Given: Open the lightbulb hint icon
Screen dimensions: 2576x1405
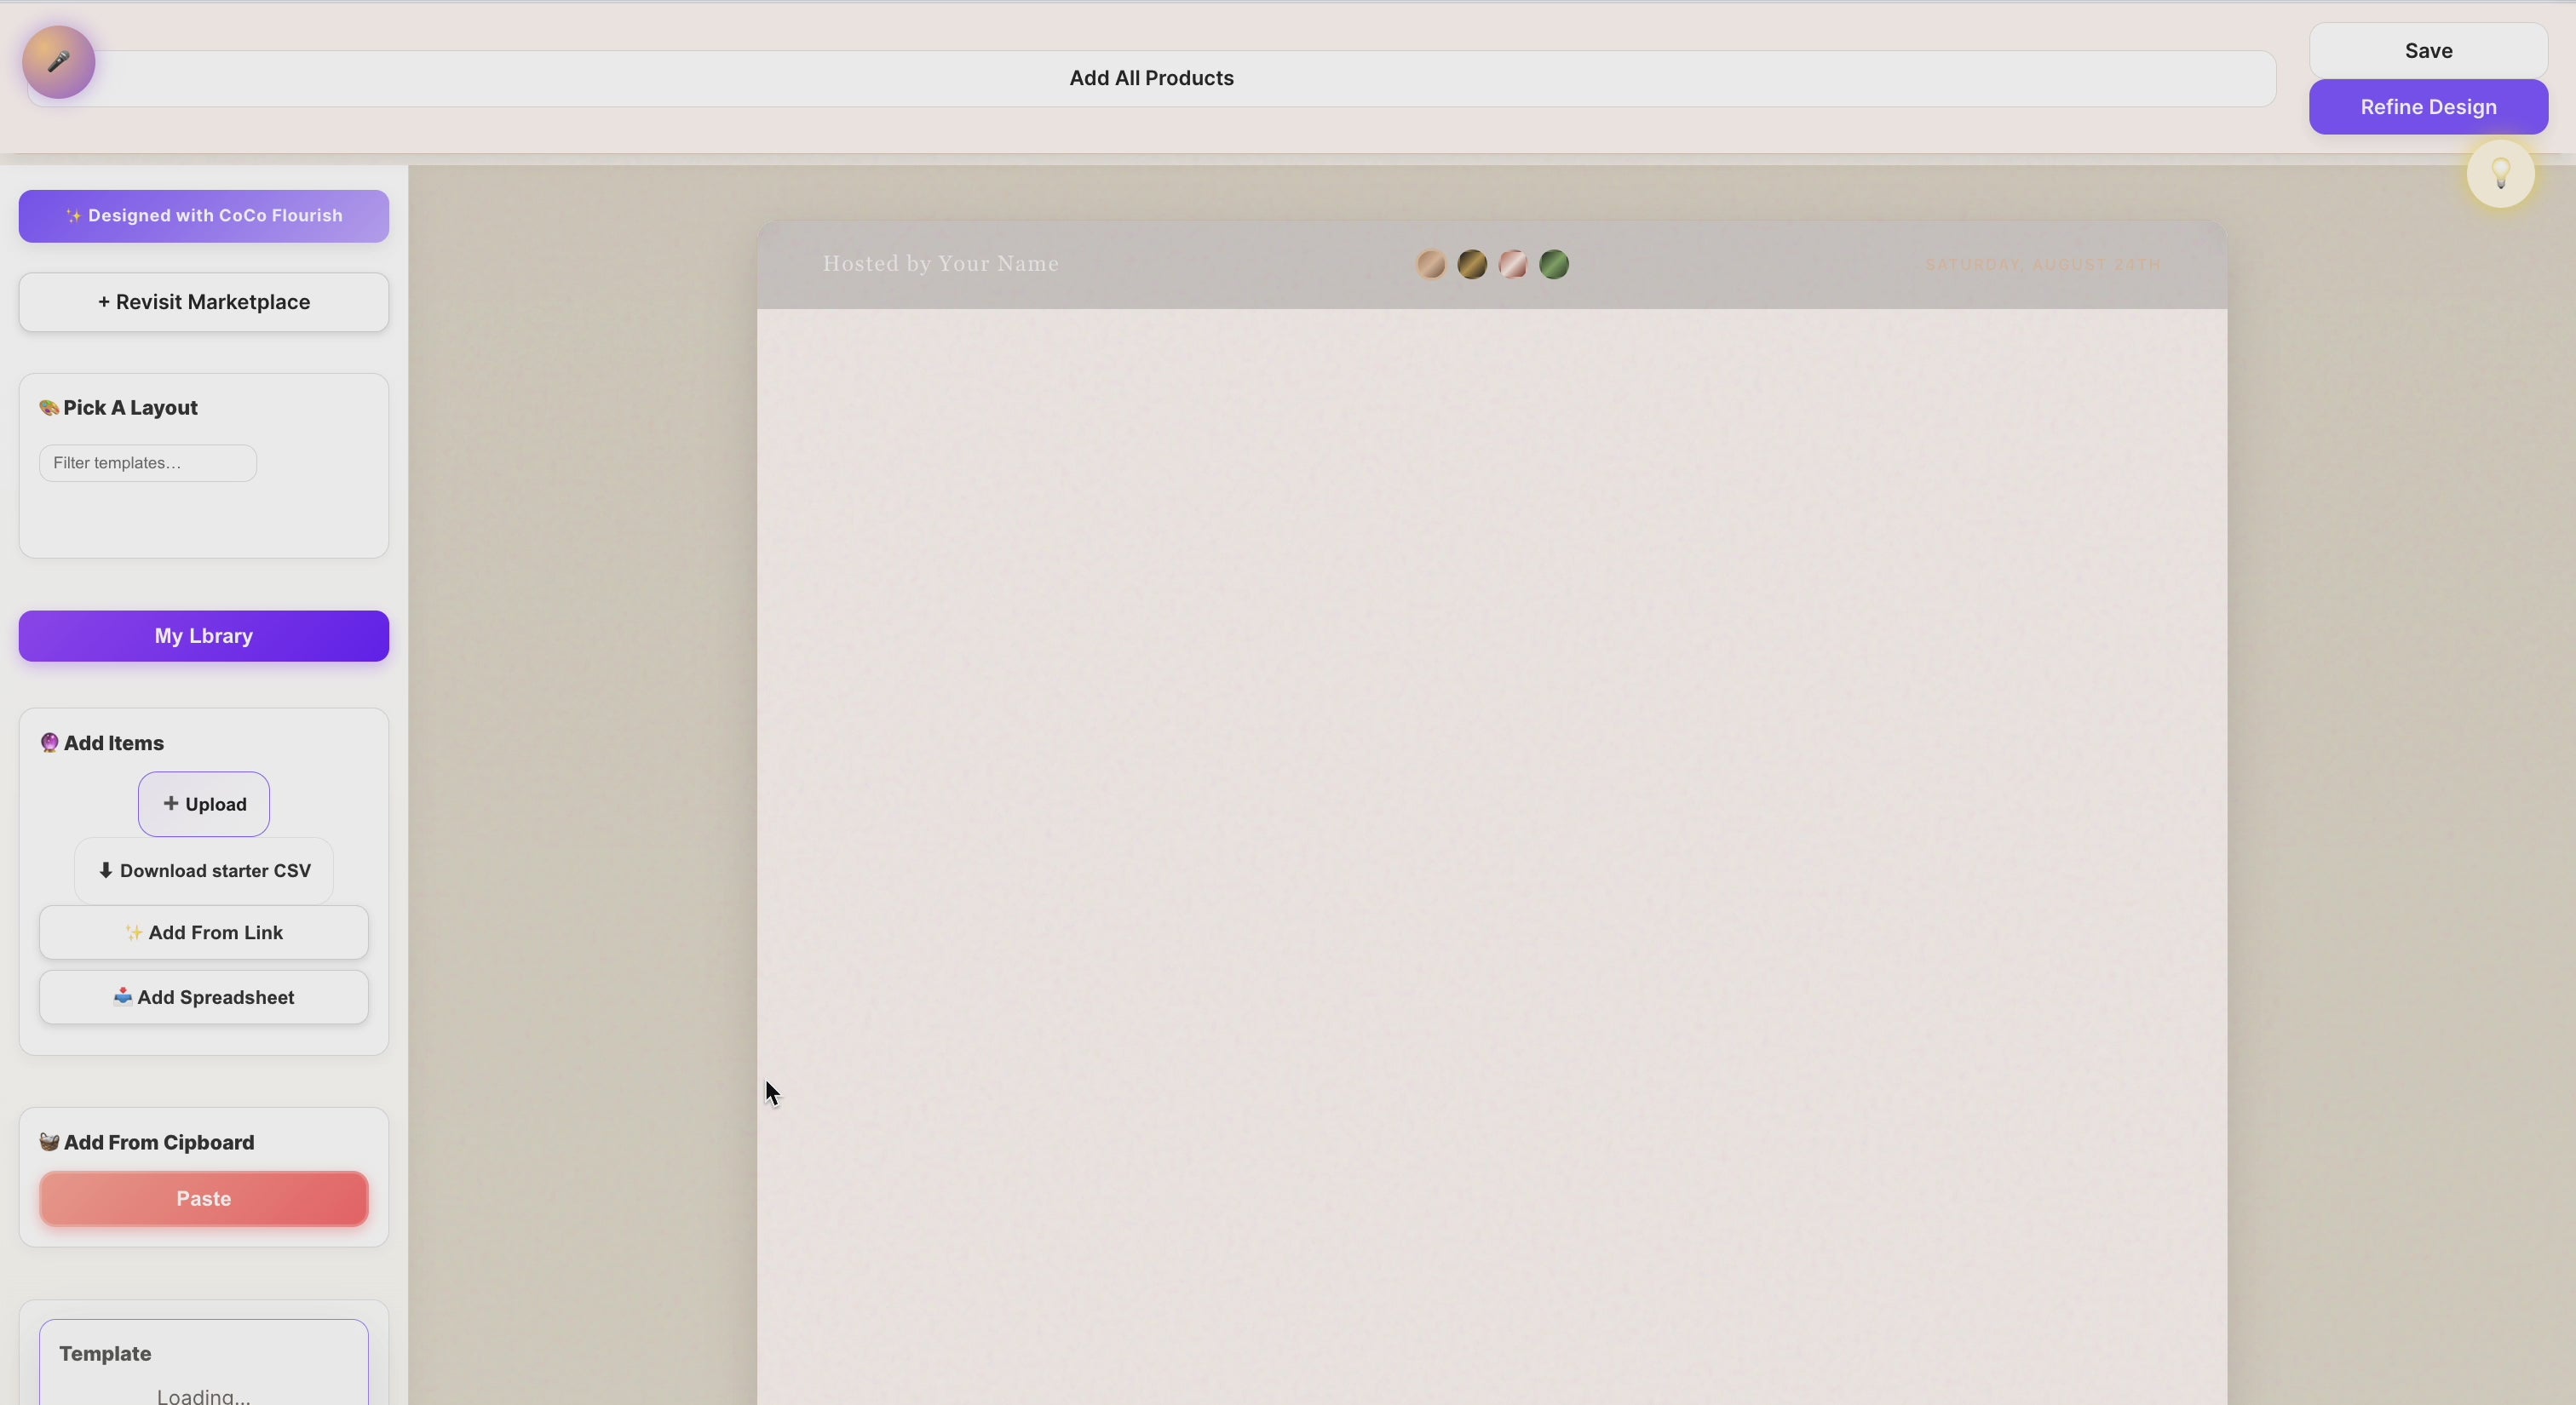Looking at the screenshot, I should pos(2501,175).
